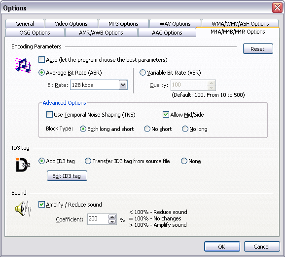The height and width of the screenshot is (257, 285).
Task: Click the Block Type label
Action: [60, 128]
